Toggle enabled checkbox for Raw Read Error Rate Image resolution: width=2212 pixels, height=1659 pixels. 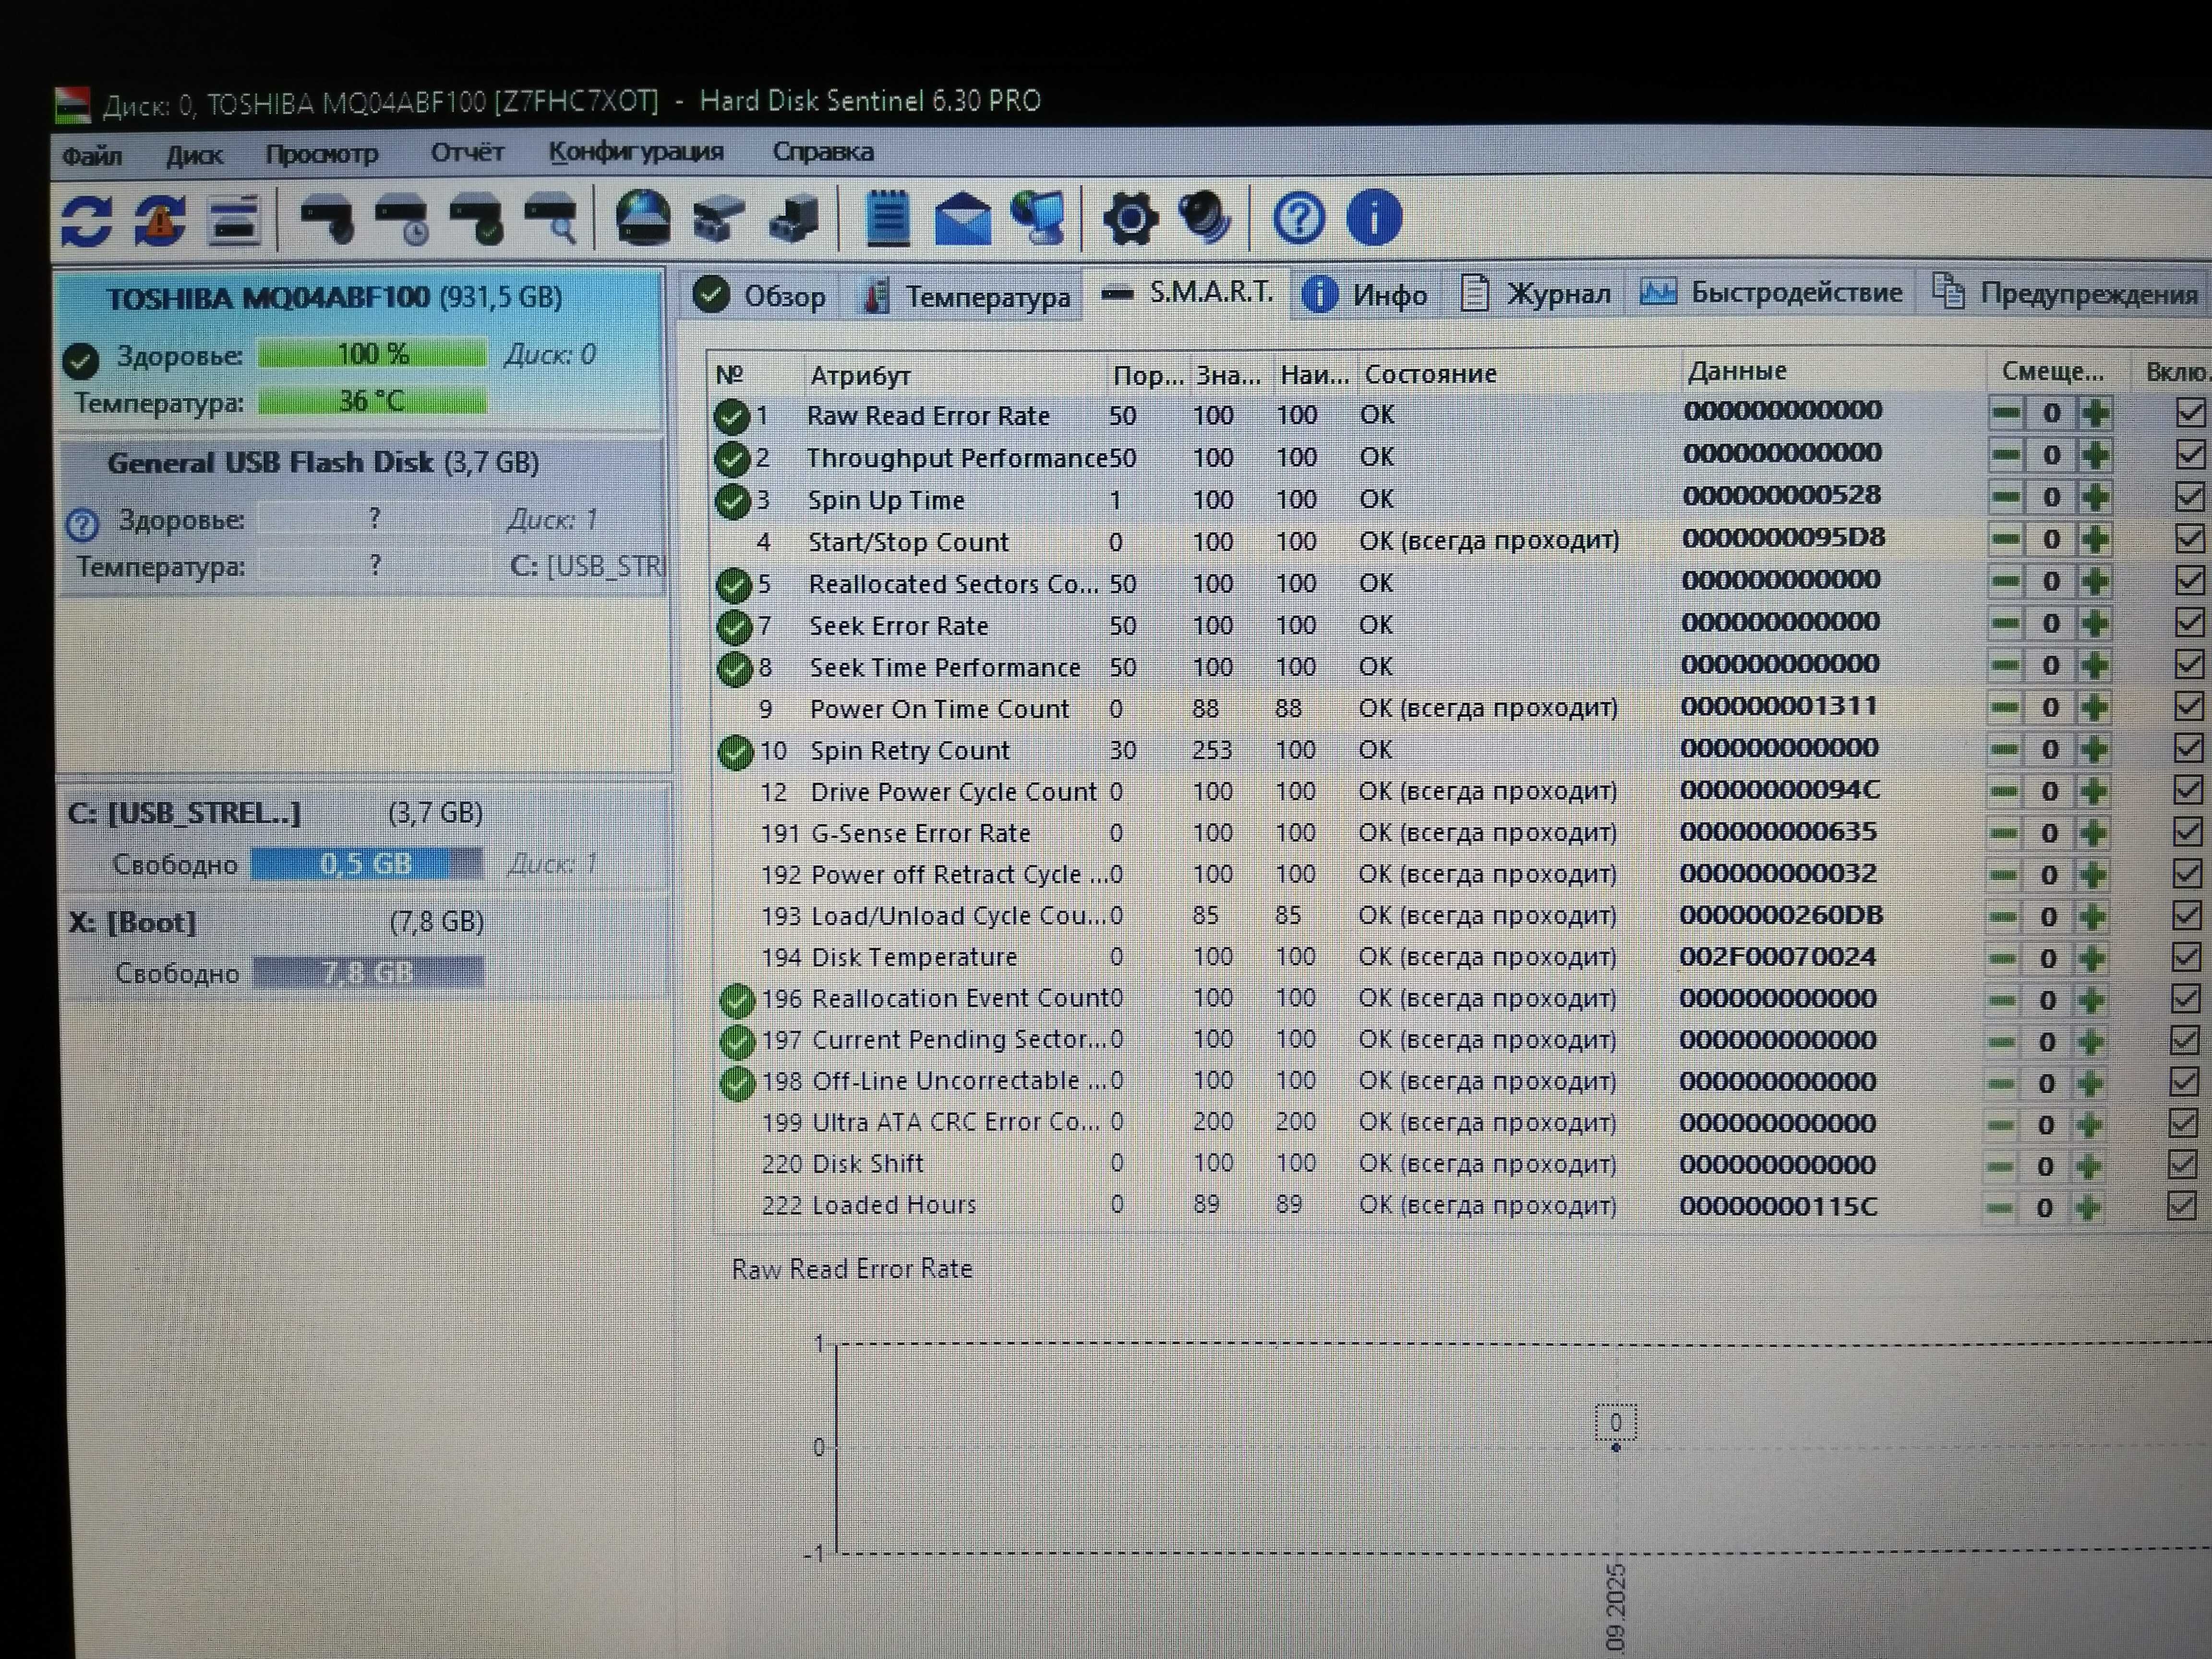click(2190, 412)
